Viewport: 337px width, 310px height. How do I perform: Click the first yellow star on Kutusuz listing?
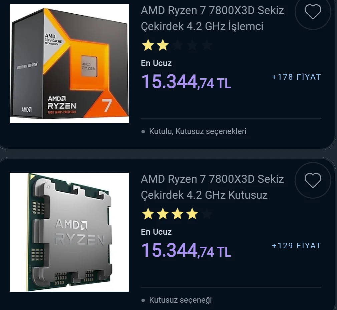click(x=148, y=214)
